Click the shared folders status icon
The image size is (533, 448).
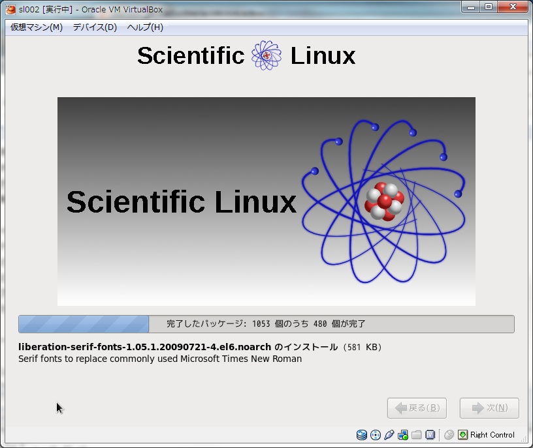click(417, 435)
